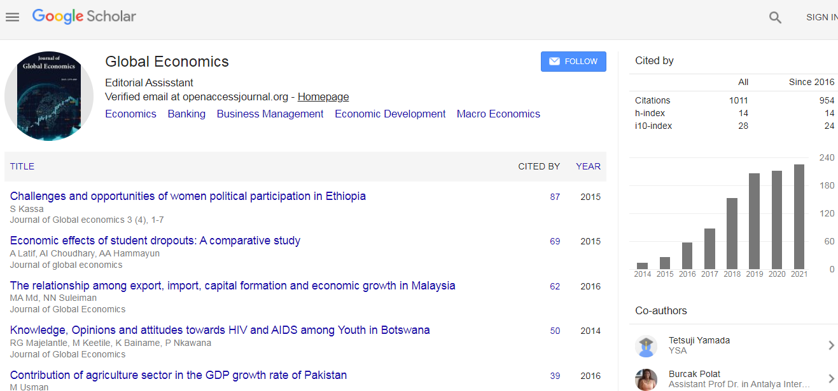Open the Global Economics journal cover image

click(49, 96)
